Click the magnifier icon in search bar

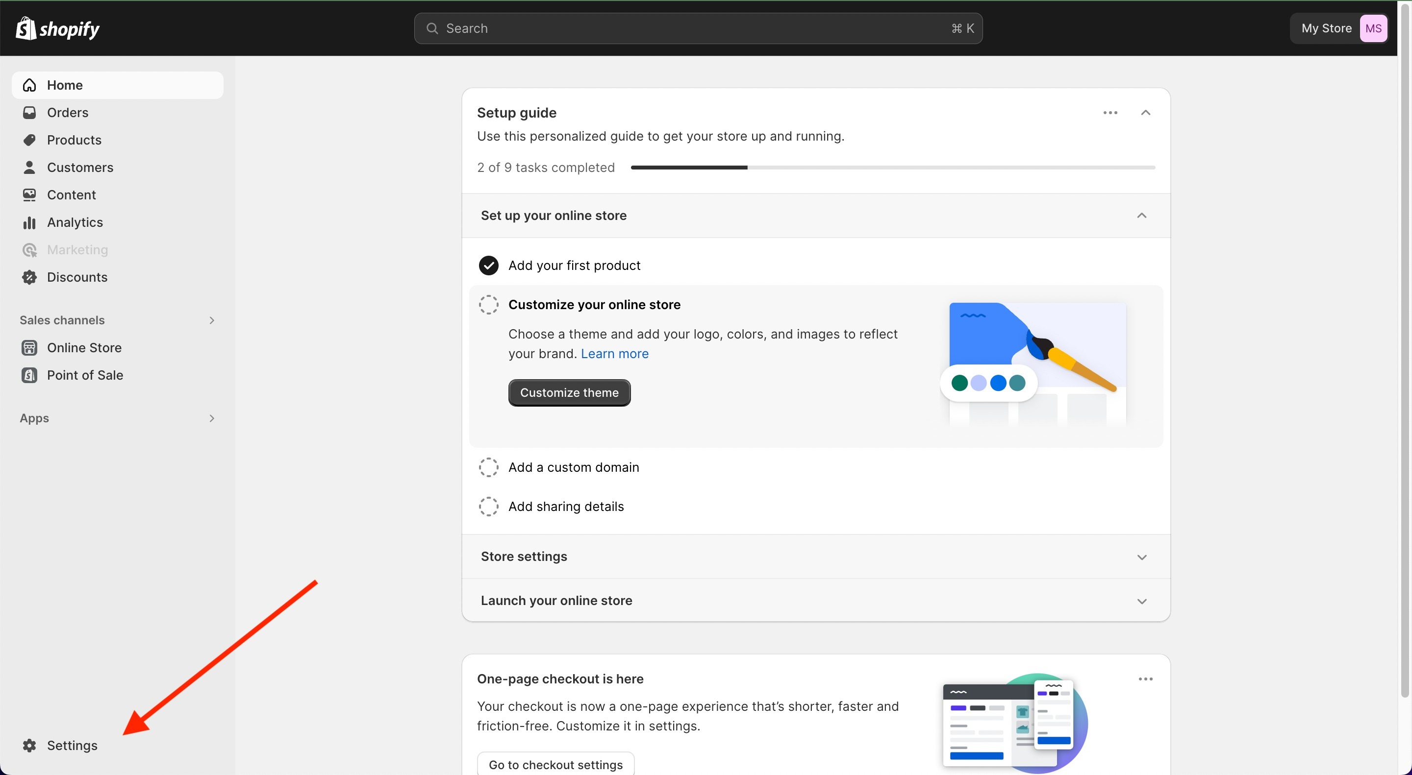[x=432, y=28]
